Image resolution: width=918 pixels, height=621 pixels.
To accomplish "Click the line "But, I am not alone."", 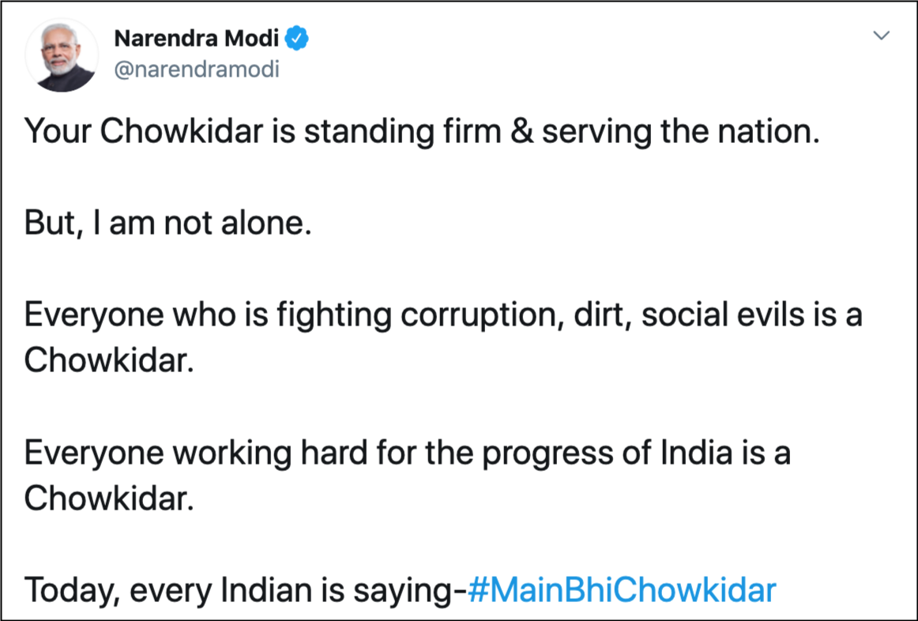I will [x=168, y=224].
